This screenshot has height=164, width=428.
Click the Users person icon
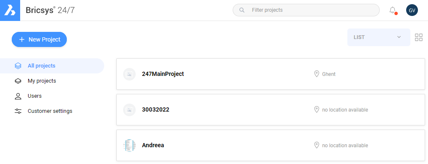click(x=18, y=96)
